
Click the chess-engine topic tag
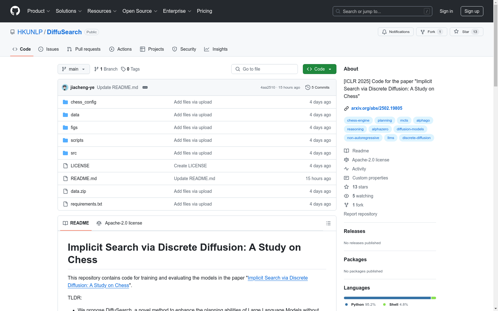point(358,120)
